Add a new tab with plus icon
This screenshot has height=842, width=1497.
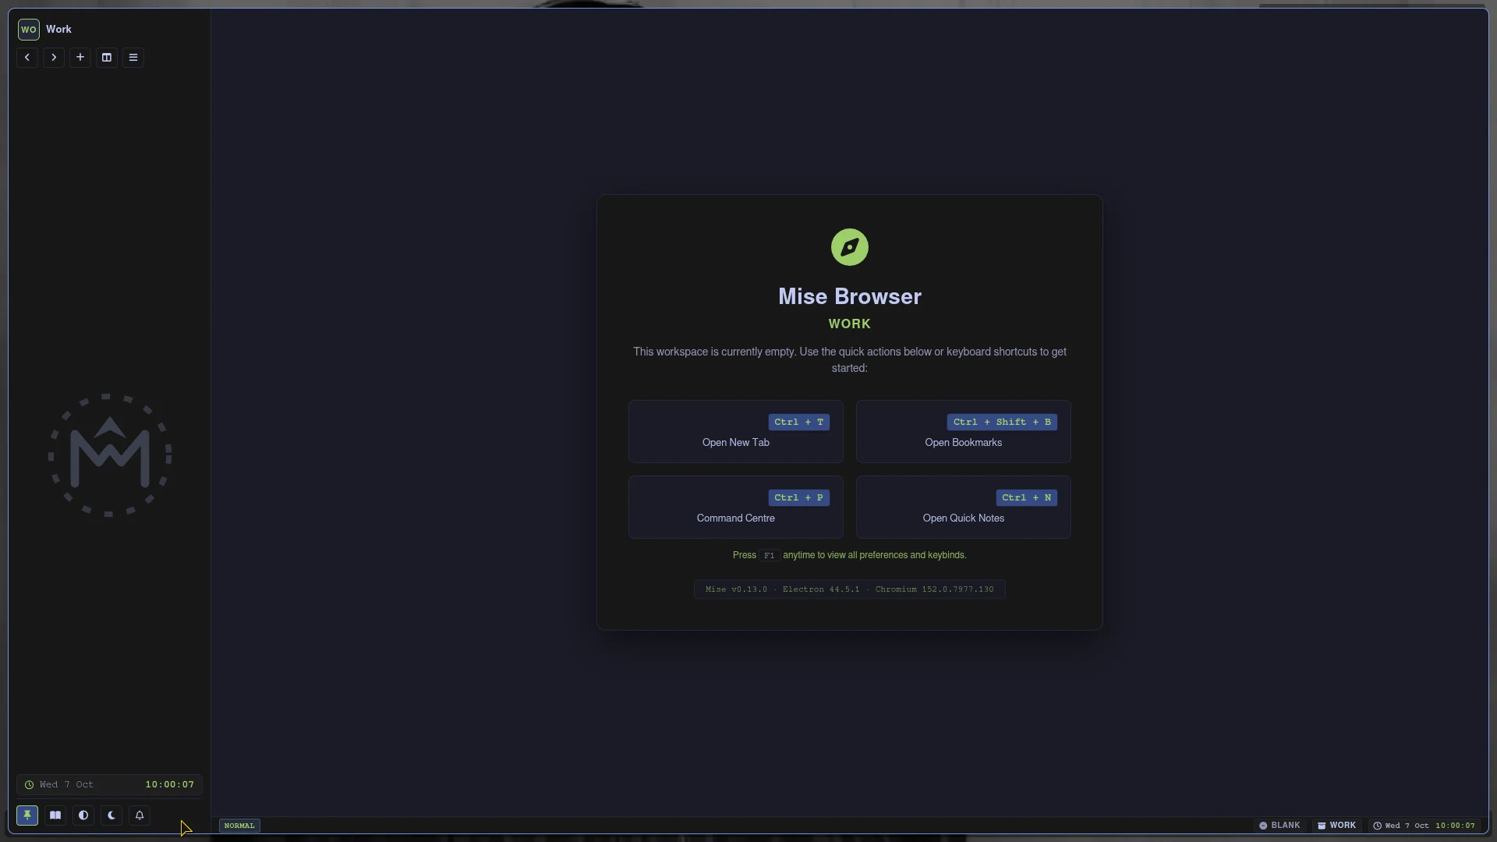[80, 58]
